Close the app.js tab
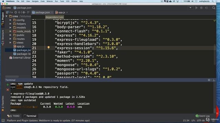This screenshot has height=123, width=220. 67,12
